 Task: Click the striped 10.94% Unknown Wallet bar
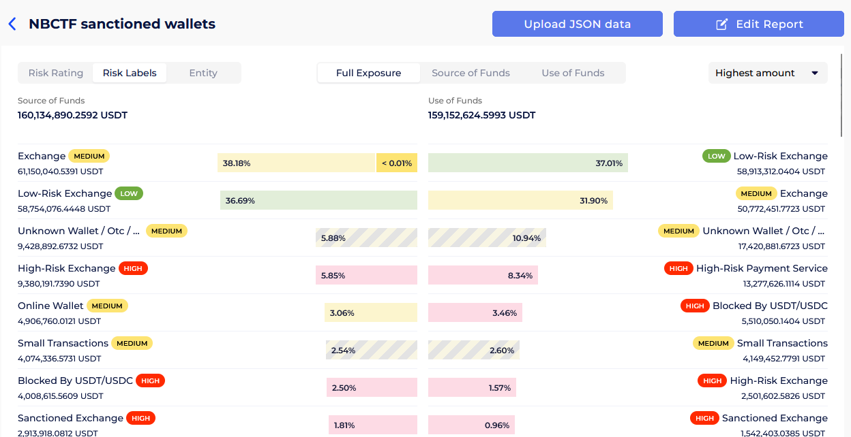click(487, 238)
